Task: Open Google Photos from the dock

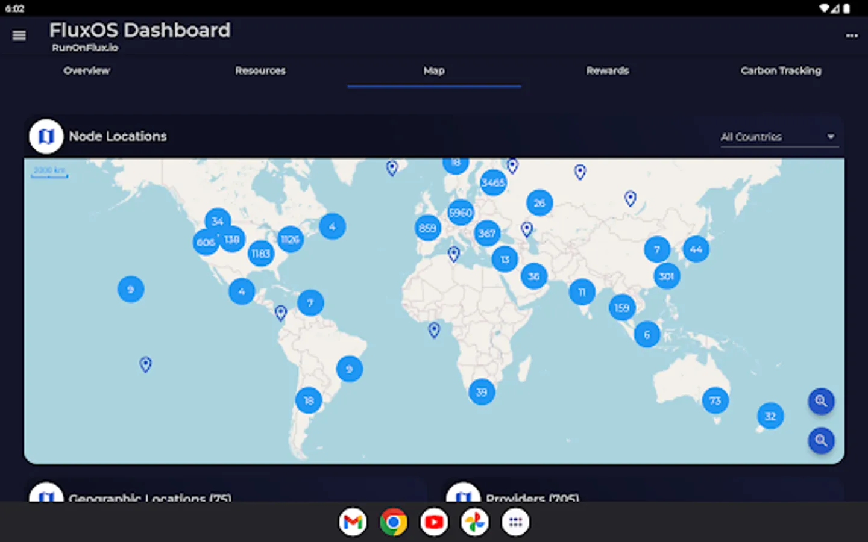Action: (x=474, y=522)
